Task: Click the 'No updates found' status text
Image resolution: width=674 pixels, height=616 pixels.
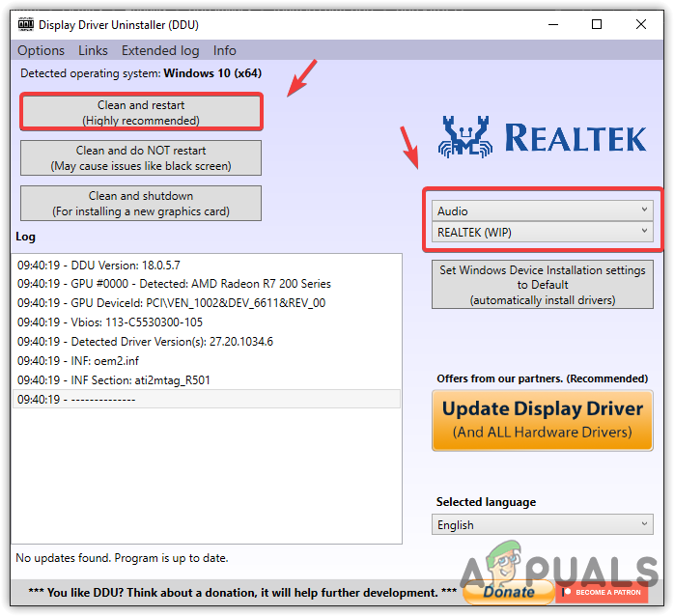Action: coord(122,558)
